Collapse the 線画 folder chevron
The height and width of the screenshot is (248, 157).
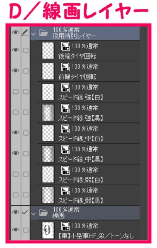pyautogui.click(x=33, y=214)
